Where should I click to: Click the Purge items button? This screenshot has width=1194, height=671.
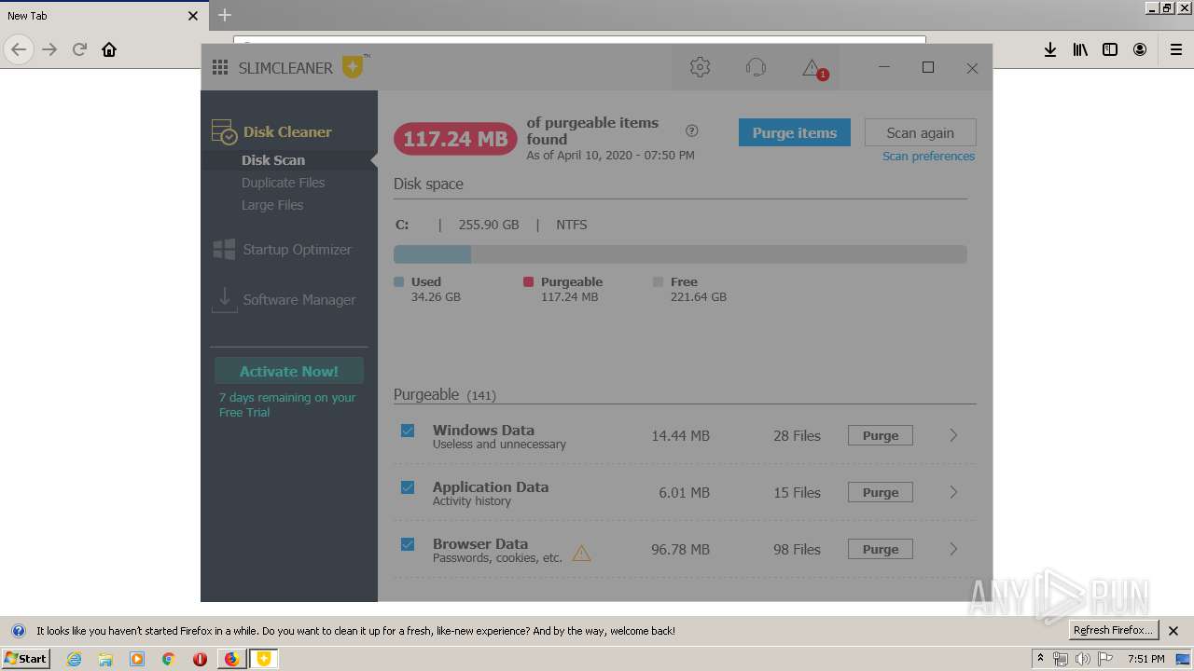[795, 132]
